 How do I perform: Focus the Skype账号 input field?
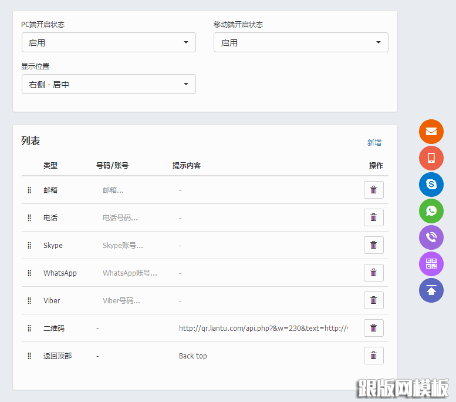tap(132, 246)
